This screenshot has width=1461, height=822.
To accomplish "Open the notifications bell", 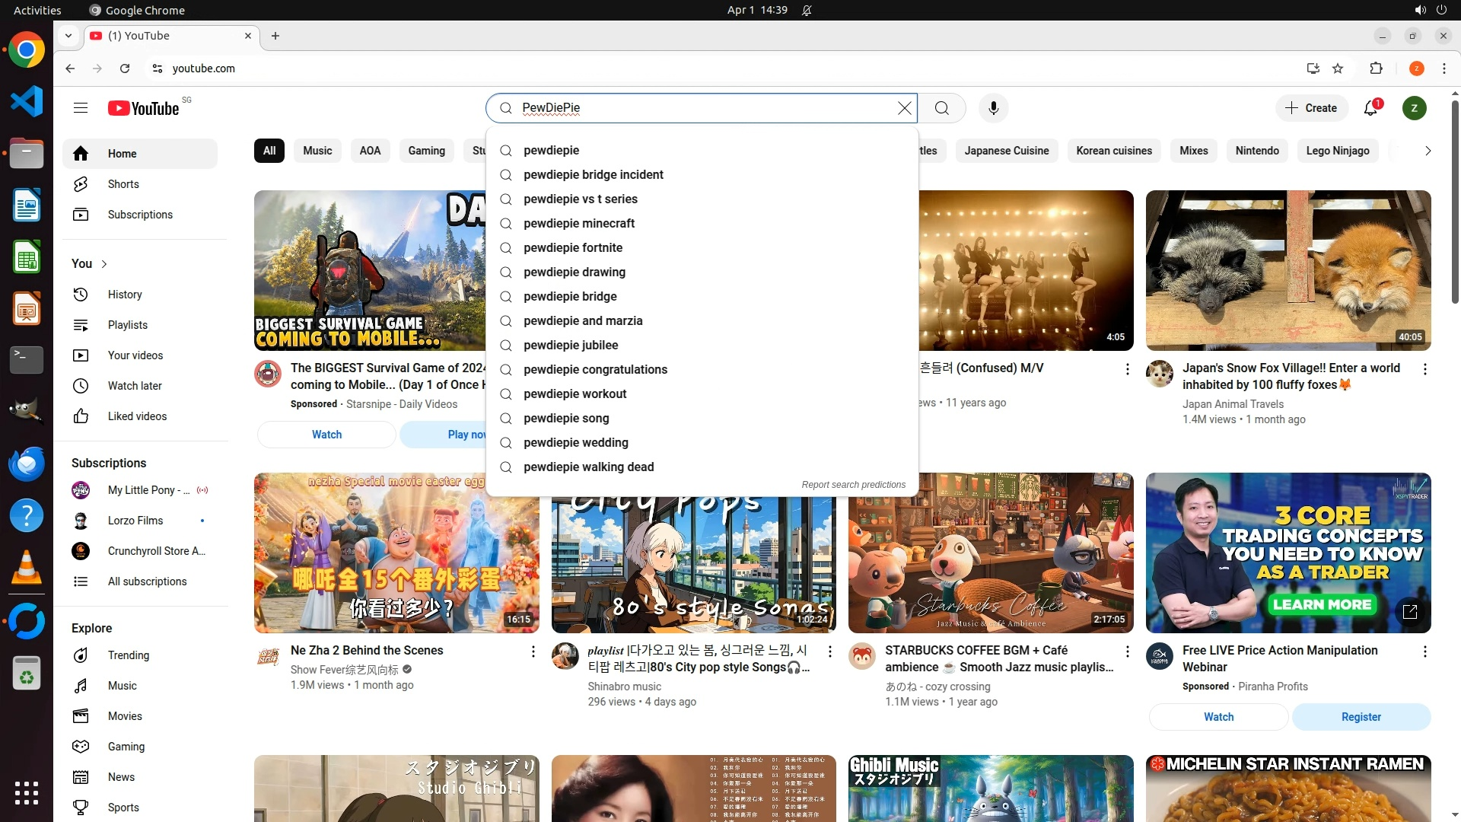I will click(x=1370, y=108).
